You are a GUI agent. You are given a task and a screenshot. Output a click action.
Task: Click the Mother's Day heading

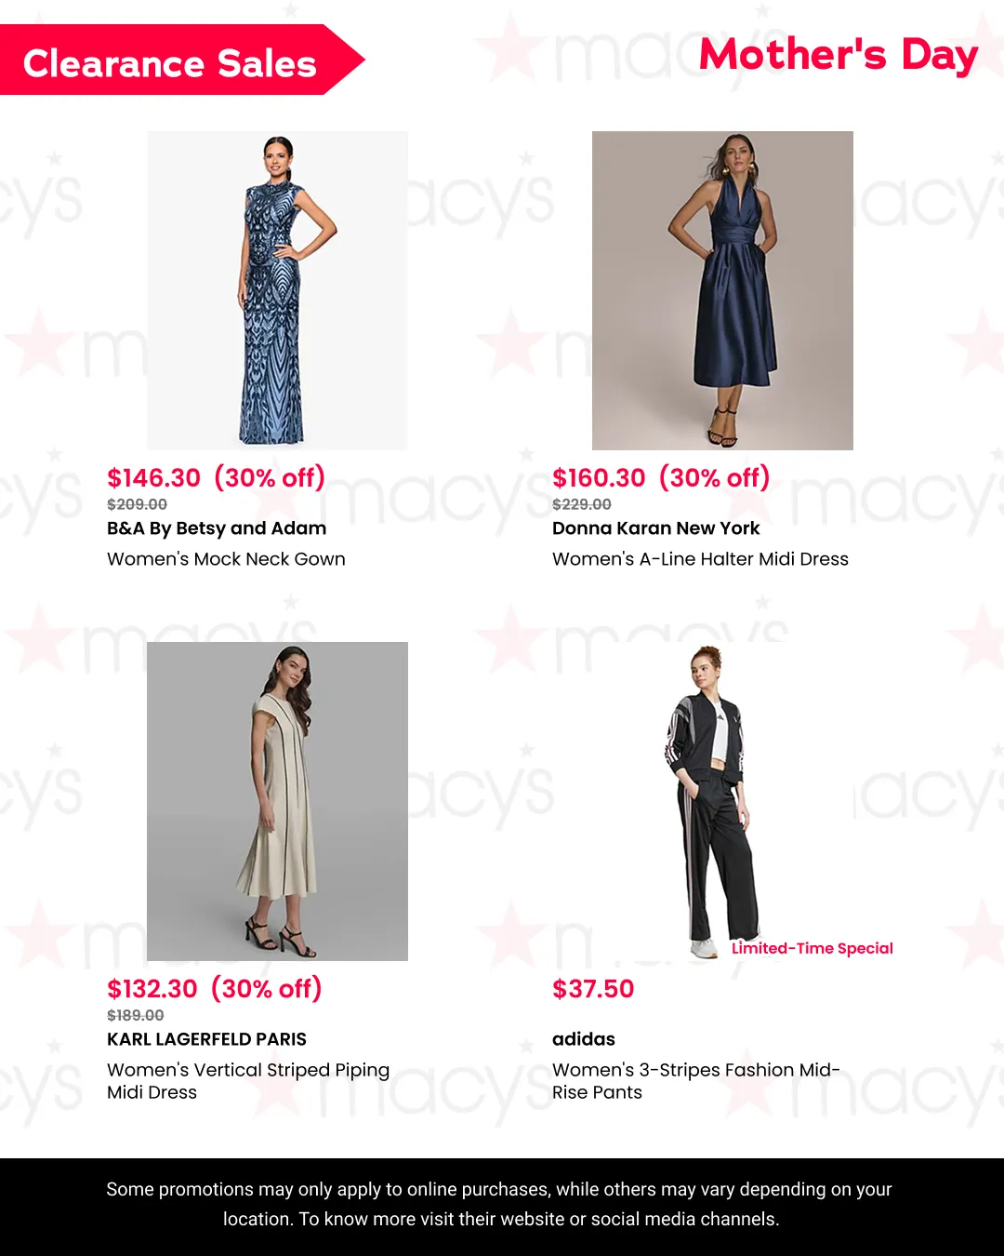(838, 55)
